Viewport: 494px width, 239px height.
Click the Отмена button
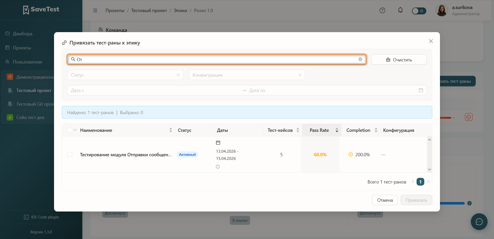coord(385,200)
